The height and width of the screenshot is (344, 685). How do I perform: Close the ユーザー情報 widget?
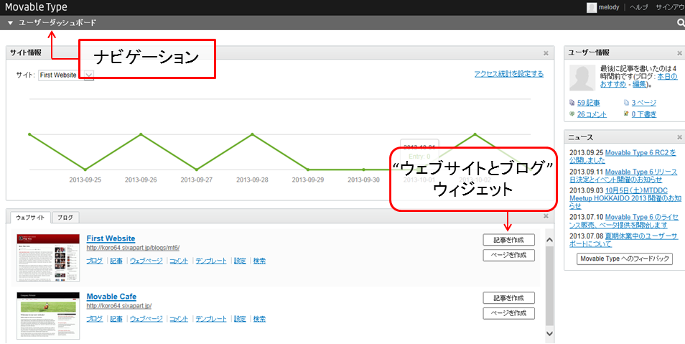point(680,53)
